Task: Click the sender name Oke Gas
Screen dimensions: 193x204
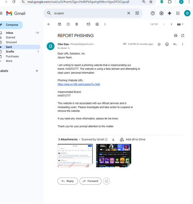Action: [x=63, y=44]
